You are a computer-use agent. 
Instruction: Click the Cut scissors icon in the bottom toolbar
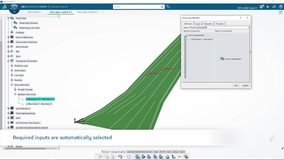pos(101,157)
